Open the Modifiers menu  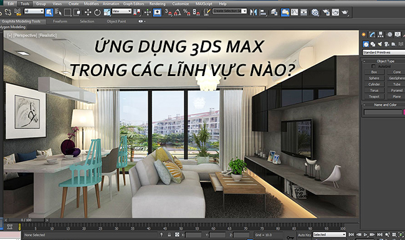point(91,4)
